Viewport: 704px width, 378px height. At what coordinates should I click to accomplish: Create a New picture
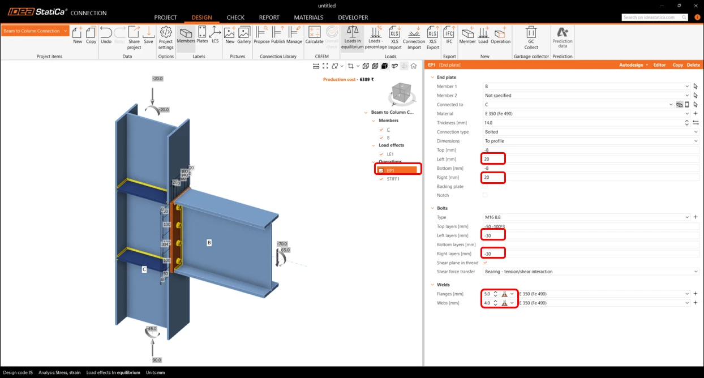click(230, 35)
